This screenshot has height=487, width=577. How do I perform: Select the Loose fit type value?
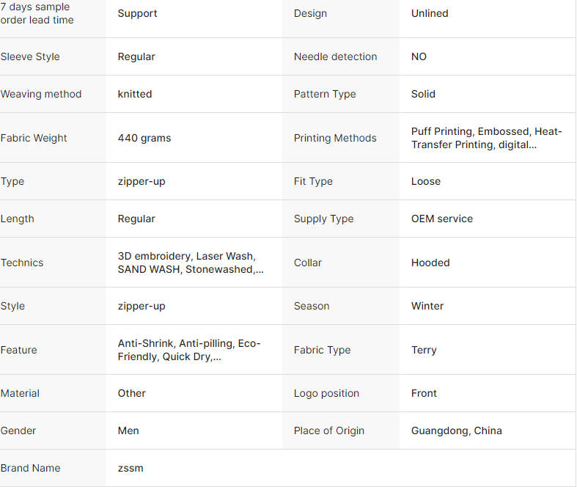point(426,181)
